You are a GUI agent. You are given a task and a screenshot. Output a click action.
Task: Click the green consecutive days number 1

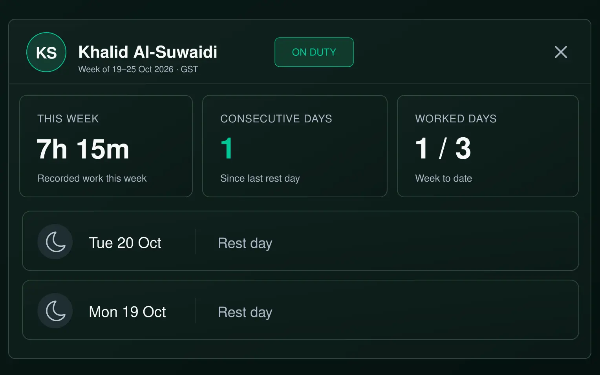click(227, 149)
